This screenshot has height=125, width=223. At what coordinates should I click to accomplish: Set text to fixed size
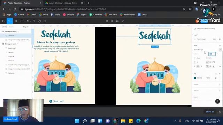coord(214,62)
